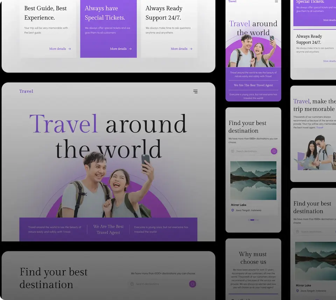
Task: Click 'We Are The Best Travel Agent' mobile banner text
Action: coord(253,85)
